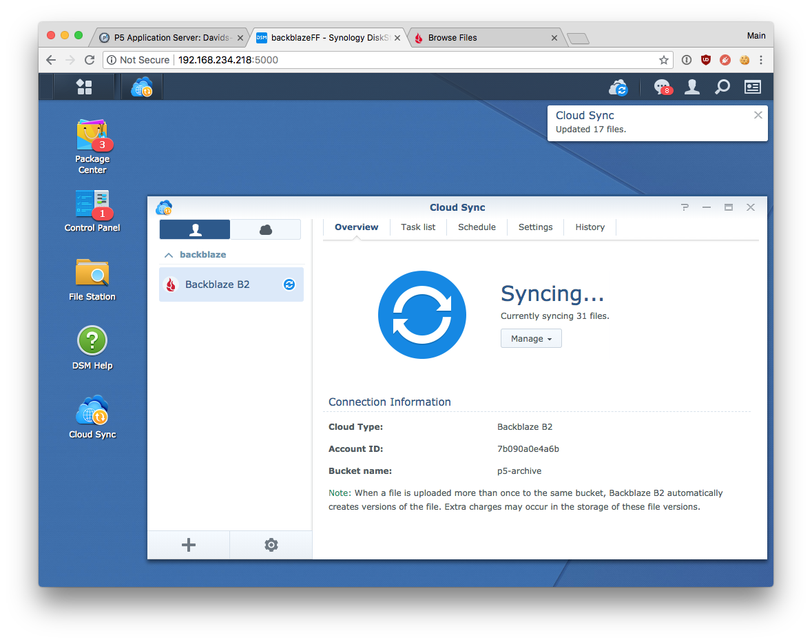The image size is (812, 642).
Task: Close the Cloud Sync notification popup
Action: (758, 115)
